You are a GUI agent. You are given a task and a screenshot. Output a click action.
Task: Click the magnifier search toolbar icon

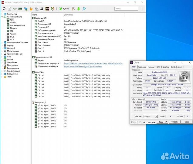click(x=84, y=9)
